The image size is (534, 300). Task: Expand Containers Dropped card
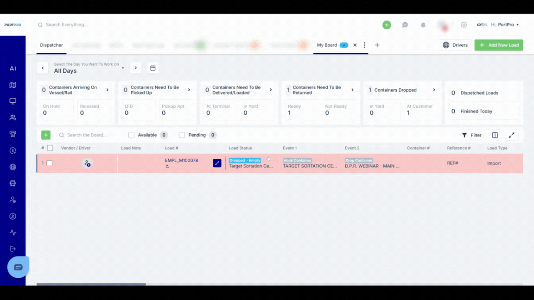434,90
